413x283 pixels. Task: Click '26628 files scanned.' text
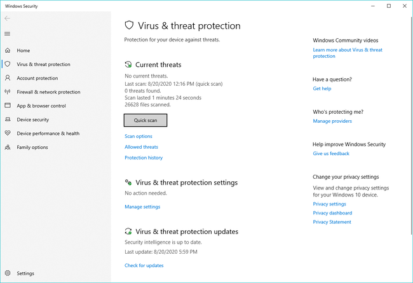(147, 105)
